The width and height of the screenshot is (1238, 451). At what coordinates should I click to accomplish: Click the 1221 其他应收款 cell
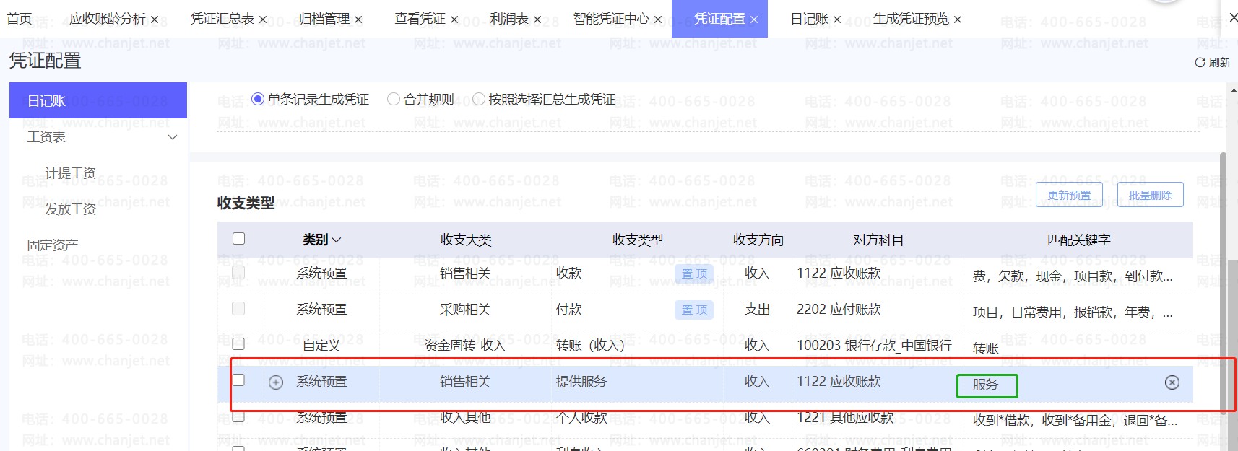[x=846, y=418]
